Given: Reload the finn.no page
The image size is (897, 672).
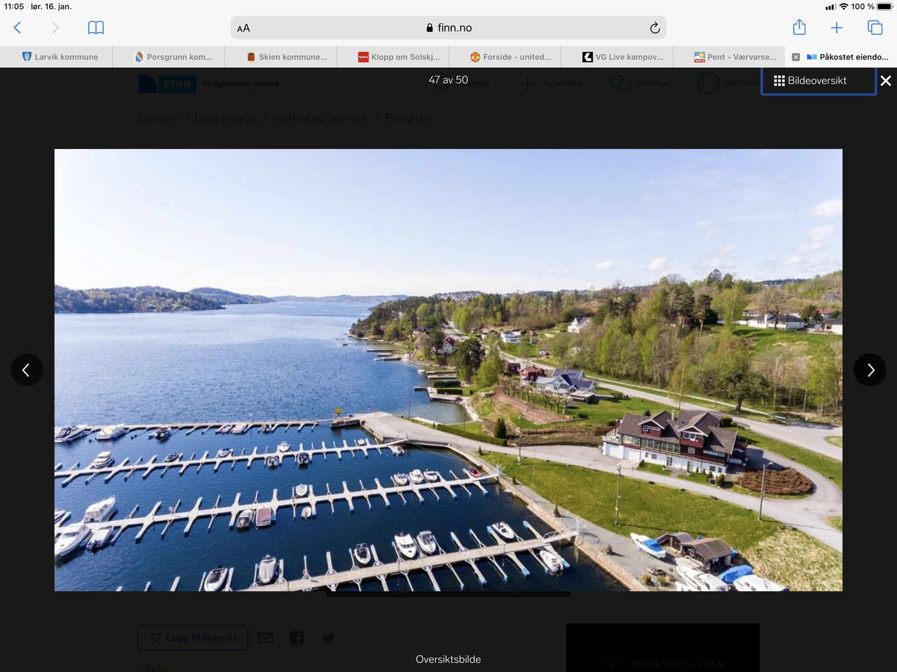Looking at the screenshot, I should click(655, 28).
